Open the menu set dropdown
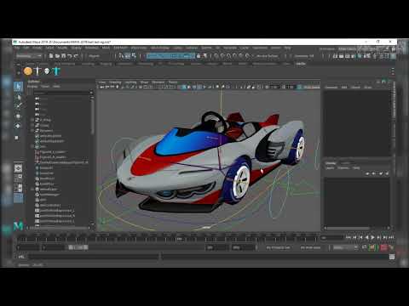Screen dimensions: 409x306 (x=29, y=56)
